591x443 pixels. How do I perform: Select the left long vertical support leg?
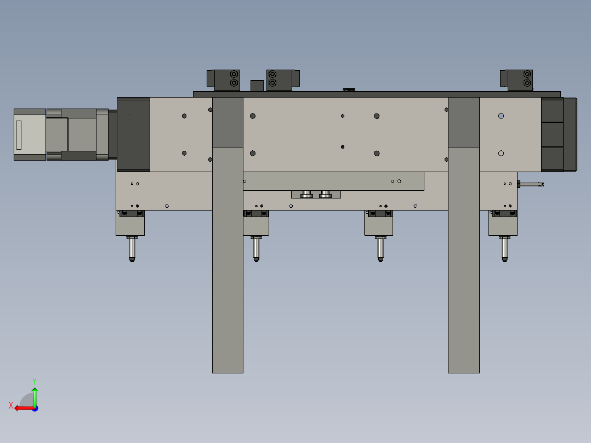(x=228, y=235)
